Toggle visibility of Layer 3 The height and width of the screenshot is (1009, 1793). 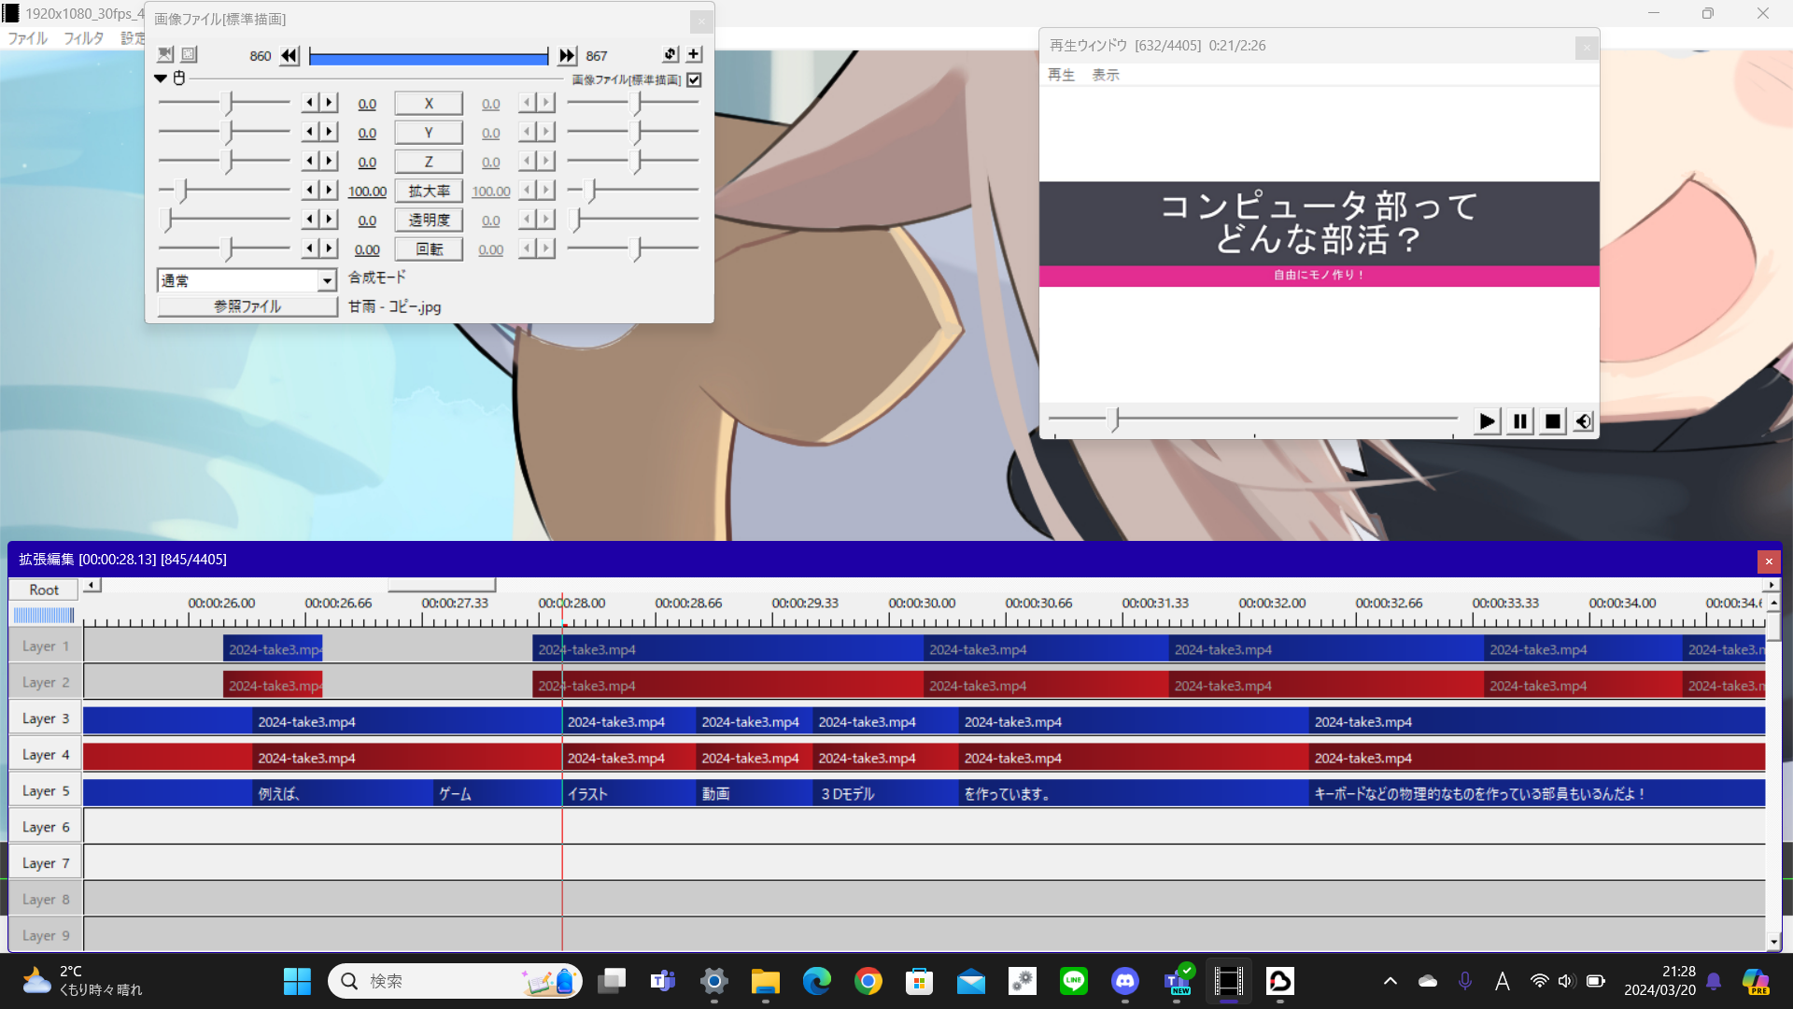pos(46,718)
